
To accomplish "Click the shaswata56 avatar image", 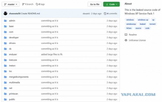I will point(5,13).
